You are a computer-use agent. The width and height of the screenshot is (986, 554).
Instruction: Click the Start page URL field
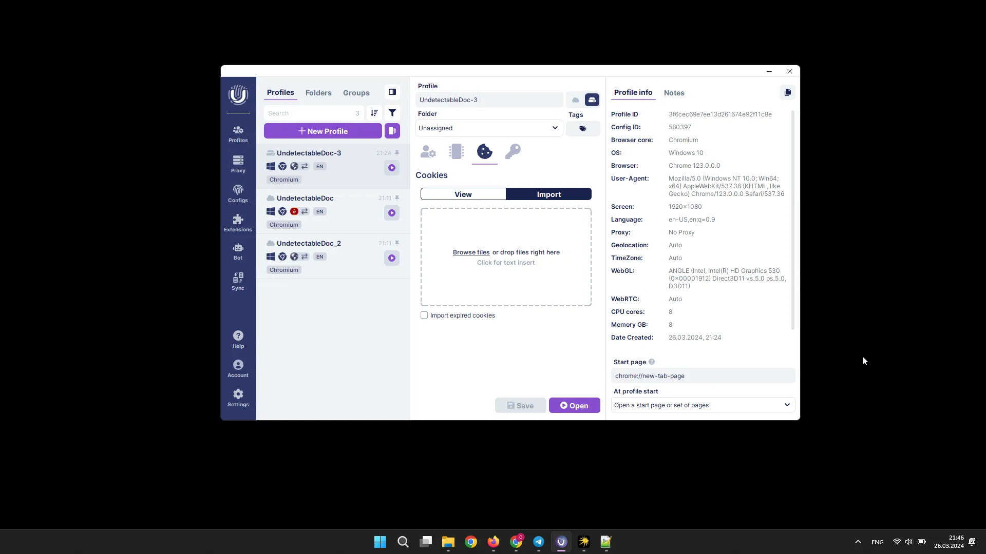703,375
